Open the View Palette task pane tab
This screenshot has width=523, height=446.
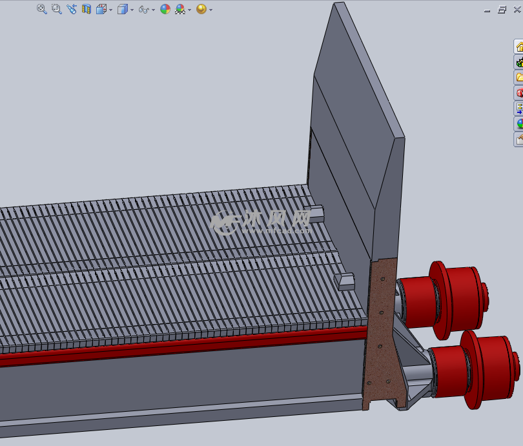point(518,108)
